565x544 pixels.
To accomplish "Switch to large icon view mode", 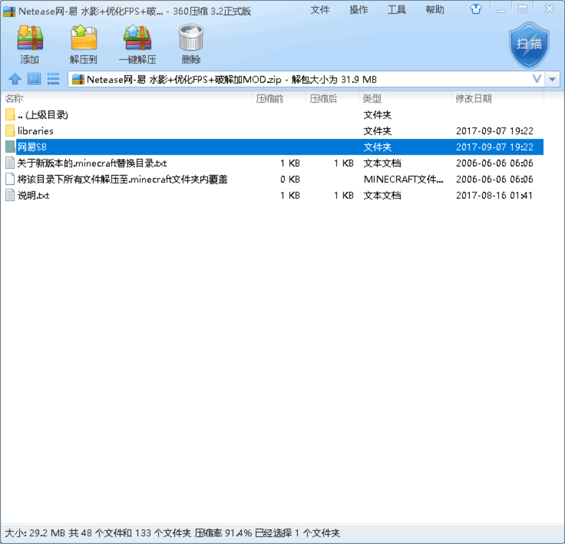I will [34, 79].
